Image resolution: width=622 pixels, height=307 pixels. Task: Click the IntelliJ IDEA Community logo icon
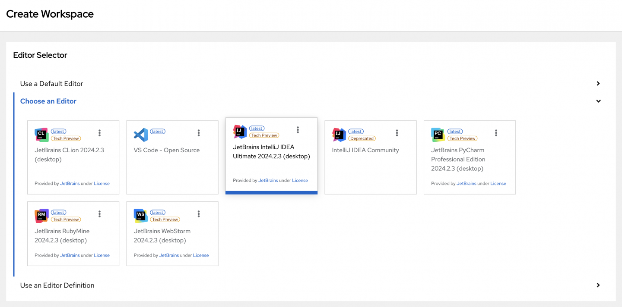coord(339,135)
